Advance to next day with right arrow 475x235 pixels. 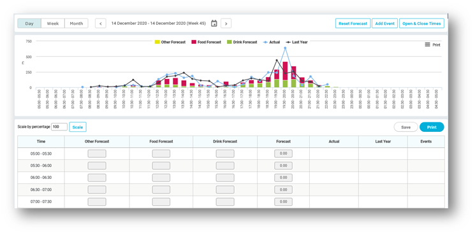pos(226,24)
